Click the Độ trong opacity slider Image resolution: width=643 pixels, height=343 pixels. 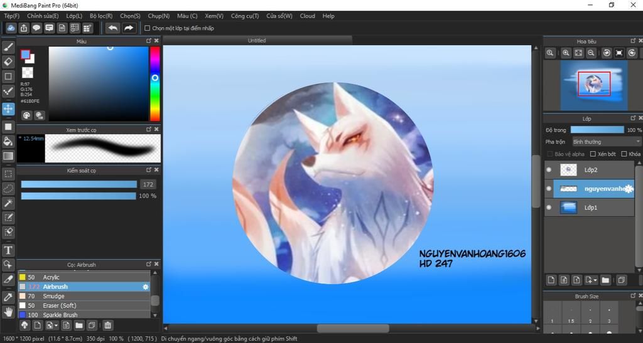(x=597, y=130)
